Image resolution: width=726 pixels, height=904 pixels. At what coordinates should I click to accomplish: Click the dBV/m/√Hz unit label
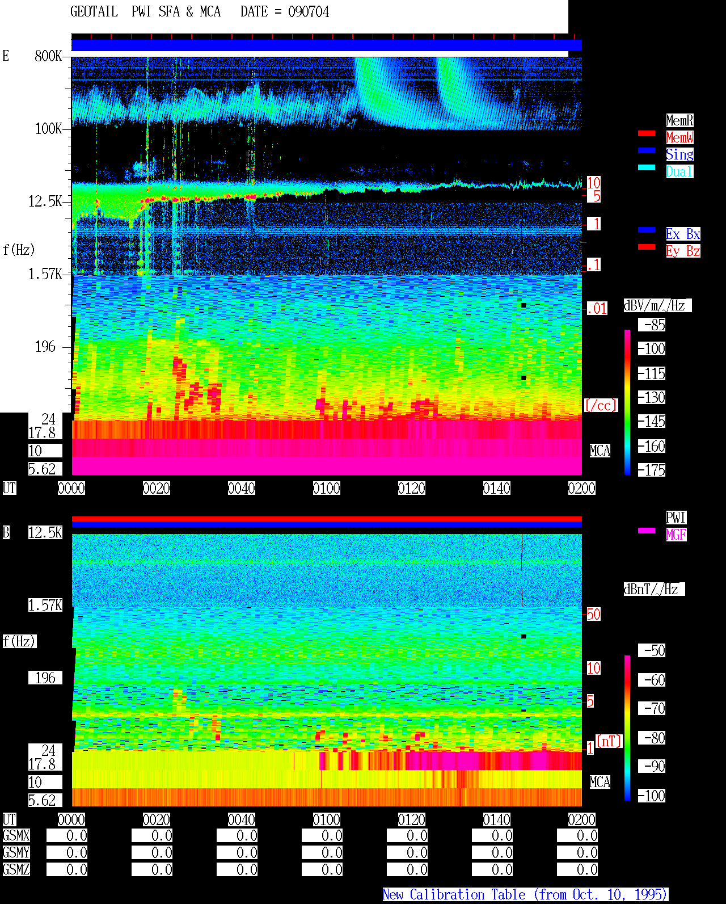click(657, 305)
